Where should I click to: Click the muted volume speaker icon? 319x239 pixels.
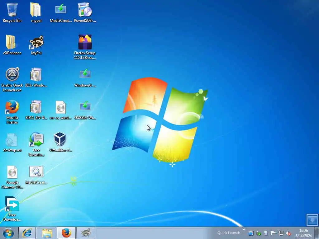click(x=288, y=233)
